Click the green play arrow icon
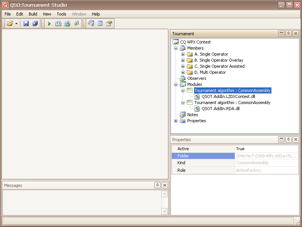This screenshot has height=227, width=302. coord(49,23)
